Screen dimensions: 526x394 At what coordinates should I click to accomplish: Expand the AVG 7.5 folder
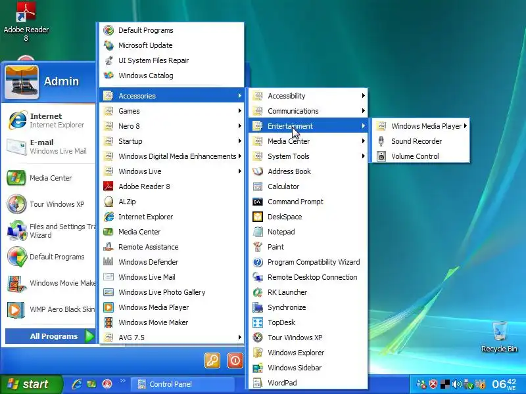click(x=172, y=338)
